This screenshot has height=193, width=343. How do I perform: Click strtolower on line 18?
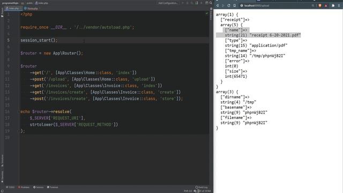pyautogui.click(x=41, y=124)
